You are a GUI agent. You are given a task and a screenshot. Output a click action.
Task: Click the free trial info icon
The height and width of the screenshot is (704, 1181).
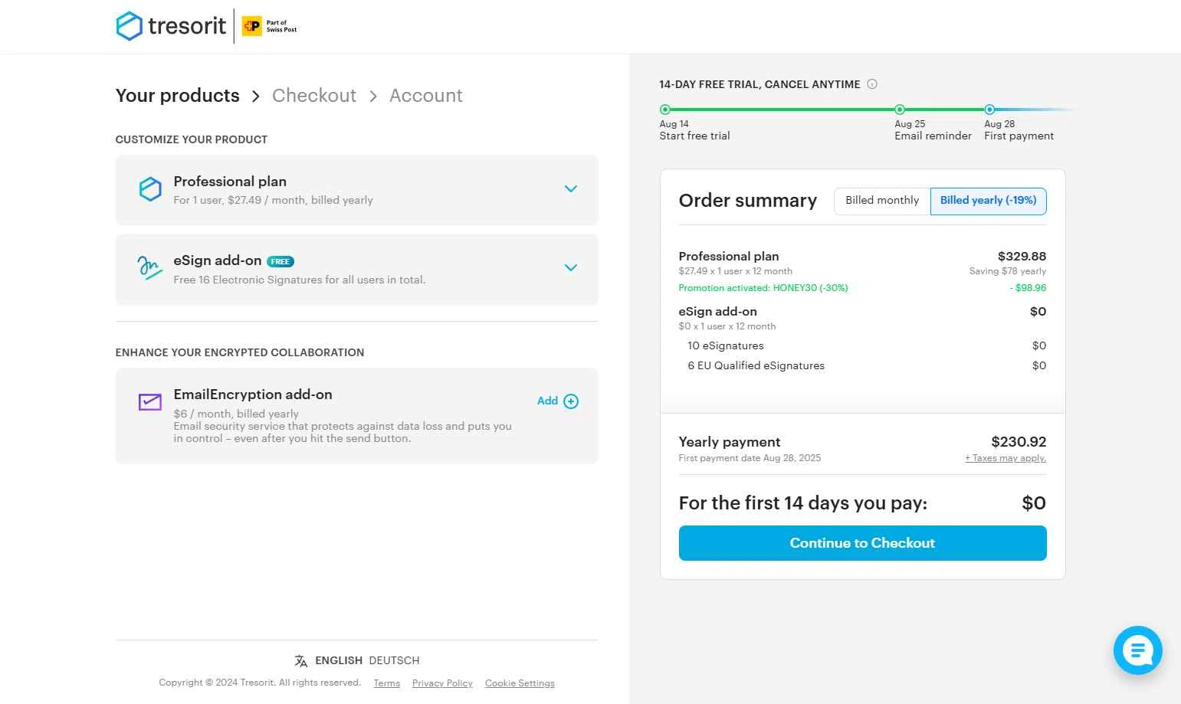tap(872, 84)
